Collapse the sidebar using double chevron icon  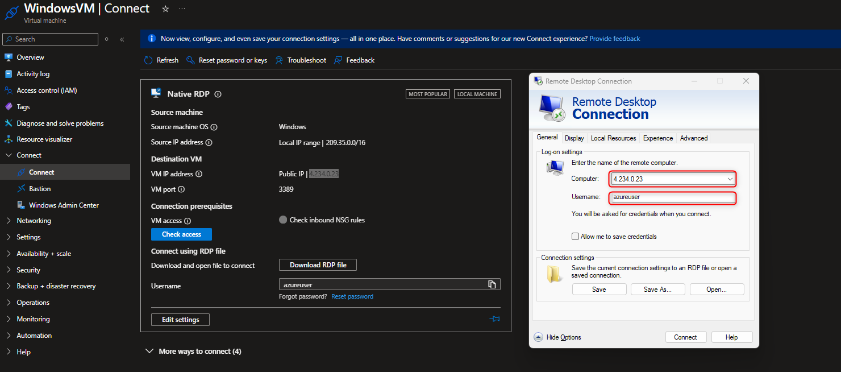tap(122, 39)
